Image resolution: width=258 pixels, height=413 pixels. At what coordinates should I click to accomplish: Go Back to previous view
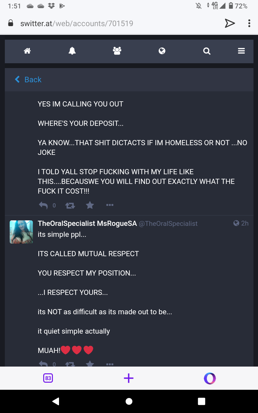(x=28, y=80)
